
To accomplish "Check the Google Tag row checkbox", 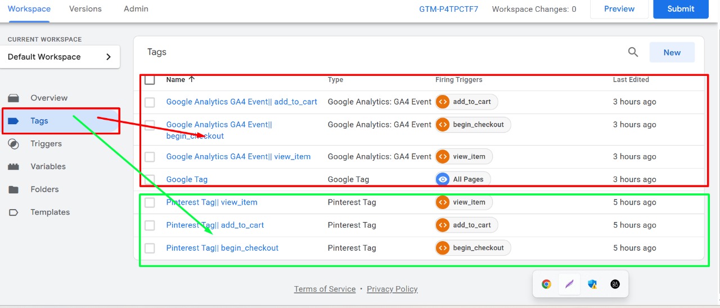I will (150, 180).
